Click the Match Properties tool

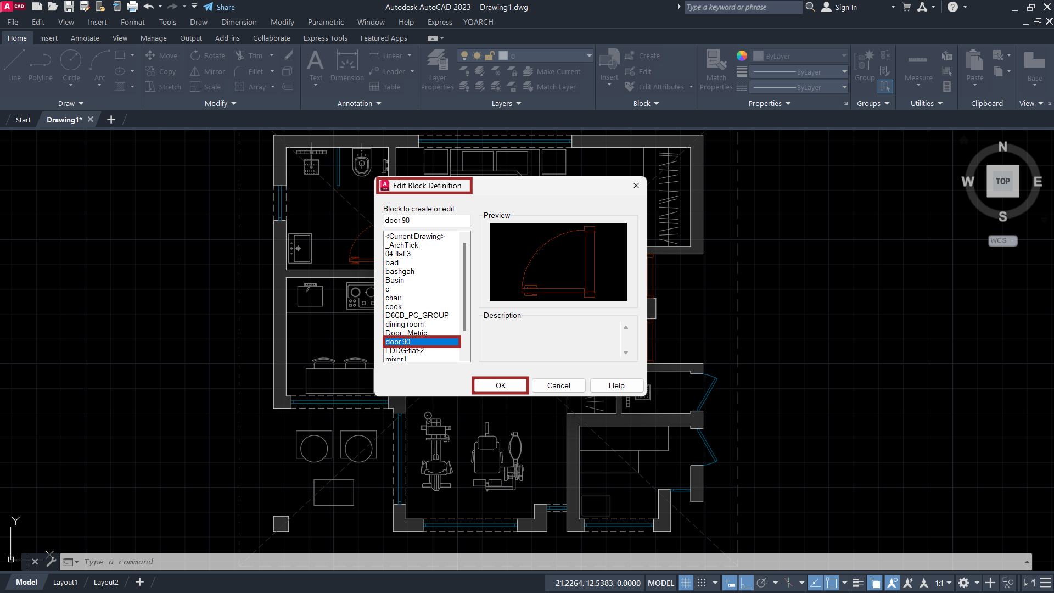click(716, 70)
